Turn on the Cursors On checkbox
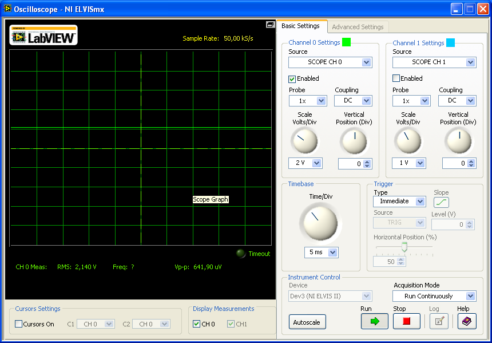The width and height of the screenshot is (492, 343). point(19,324)
